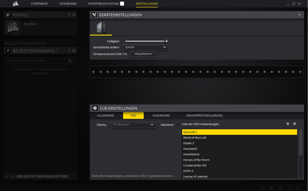
Task: Open the Dashboard tab in CUE-Einstellungen
Action: click(161, 115)
